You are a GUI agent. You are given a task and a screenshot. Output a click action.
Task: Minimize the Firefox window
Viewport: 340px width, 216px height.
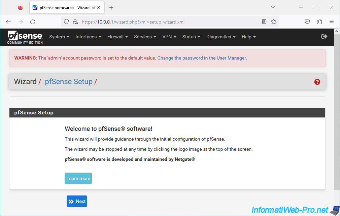301,7
